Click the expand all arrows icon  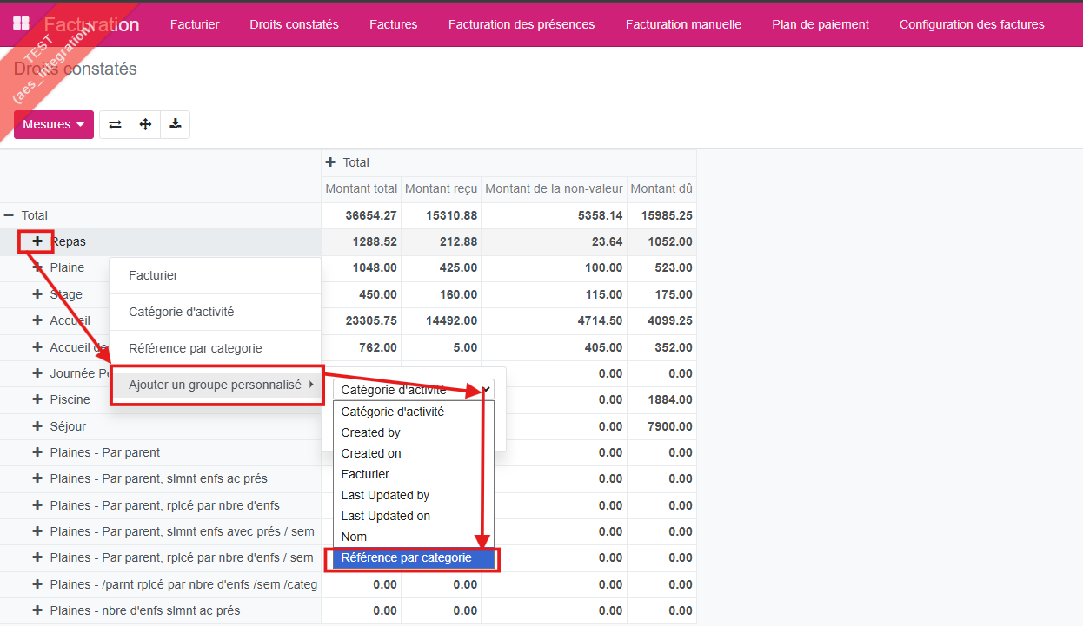145,124
